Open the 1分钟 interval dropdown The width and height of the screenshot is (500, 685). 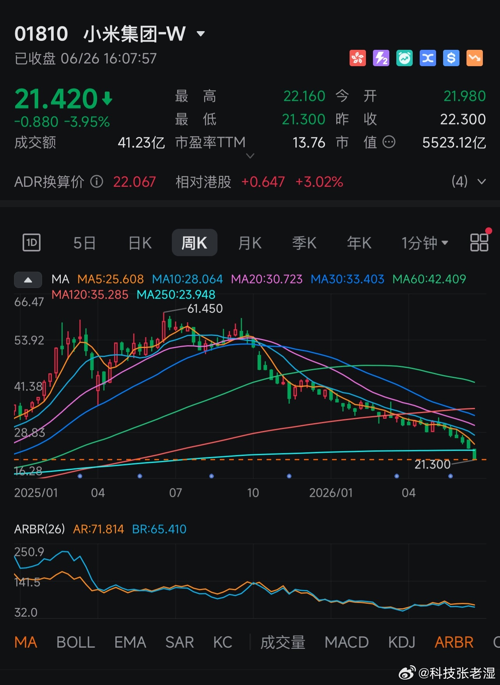425,243
